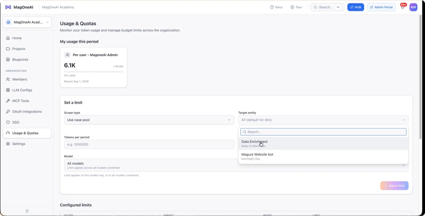Open the HUB external link button

pyautogui.click(x=355, y=7)
